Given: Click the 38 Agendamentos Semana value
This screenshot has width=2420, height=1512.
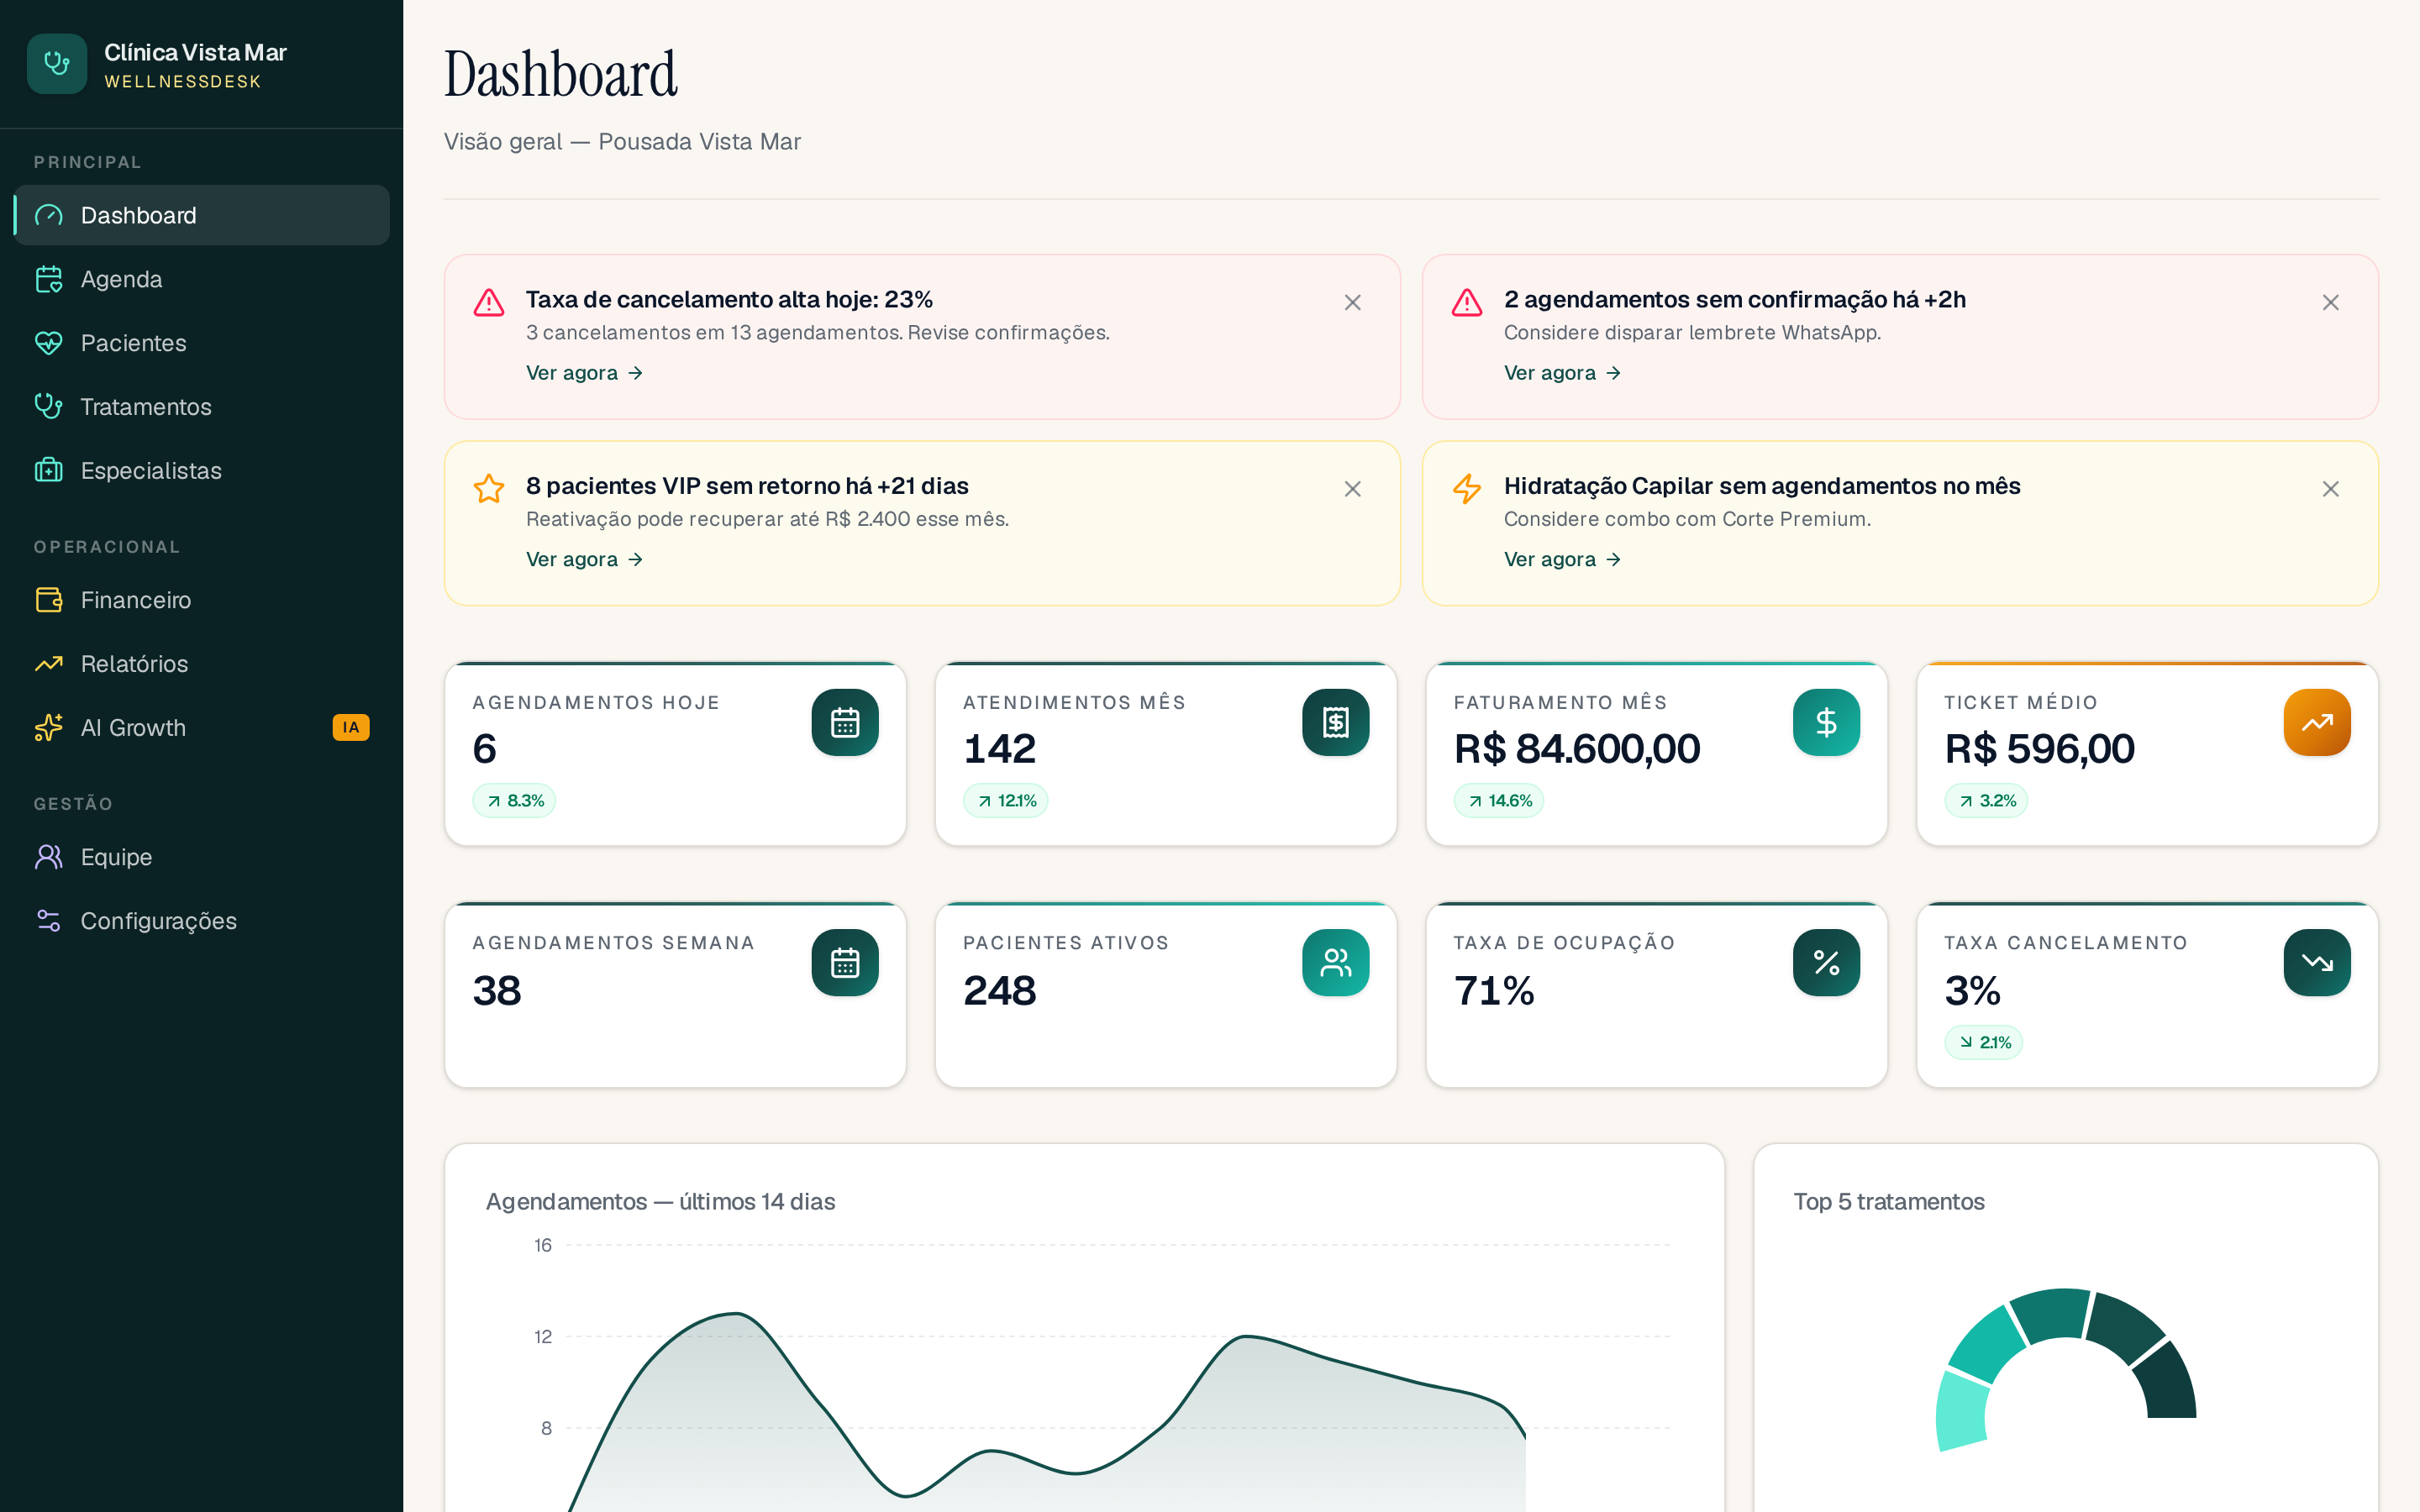Looking at the screenshot, I should pyautogui.click(x=497, y=991).
